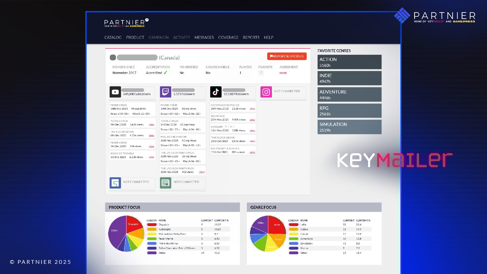487x274 pixels.
Task: Open the Reports menu item
Action: (251, 38)
